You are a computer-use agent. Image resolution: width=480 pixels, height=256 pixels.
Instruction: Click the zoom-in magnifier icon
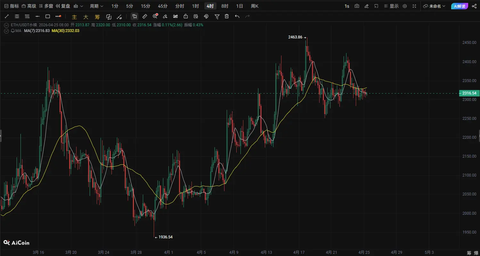click(155, 16)
